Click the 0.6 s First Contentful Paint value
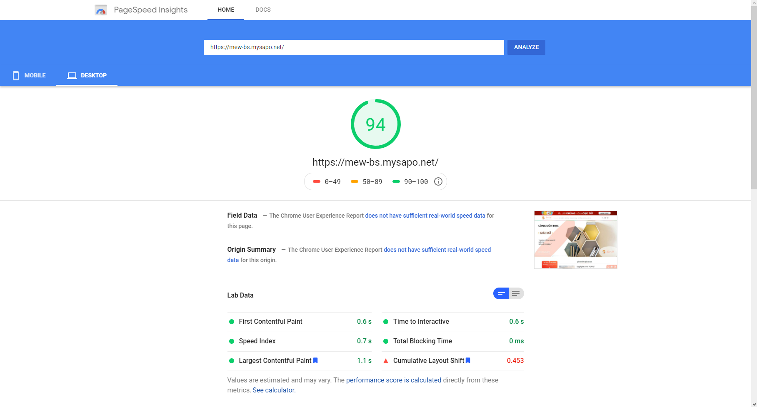The image size is (757, 407). (x=364, y=322)
